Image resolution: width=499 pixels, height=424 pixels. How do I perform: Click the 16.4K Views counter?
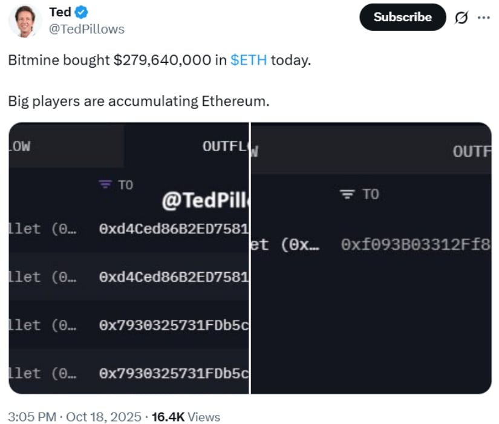[x=186, y=417]
